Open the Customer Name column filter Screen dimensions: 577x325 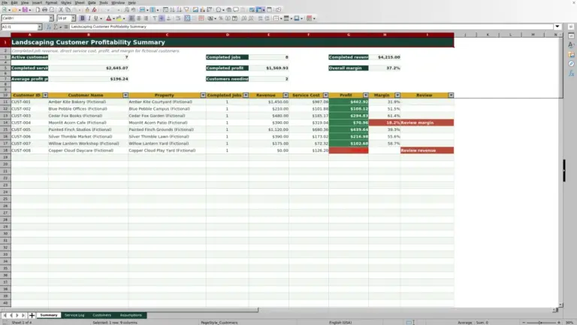click(x=125, y=95)
